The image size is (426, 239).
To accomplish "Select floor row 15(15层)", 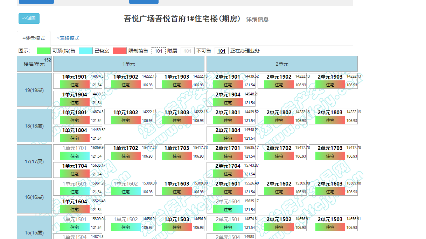I will [x=34, y=227].
